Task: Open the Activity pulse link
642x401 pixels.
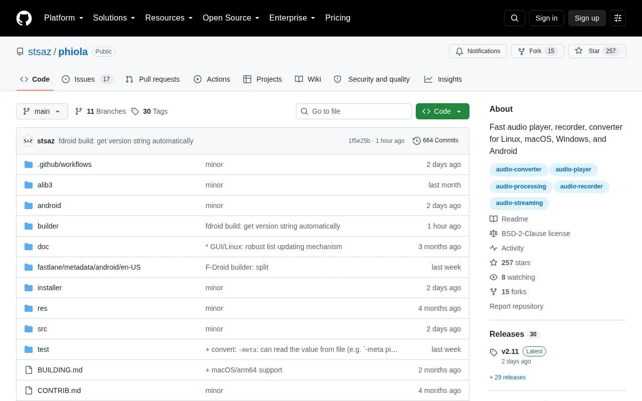Action: [x=507, y=248]
